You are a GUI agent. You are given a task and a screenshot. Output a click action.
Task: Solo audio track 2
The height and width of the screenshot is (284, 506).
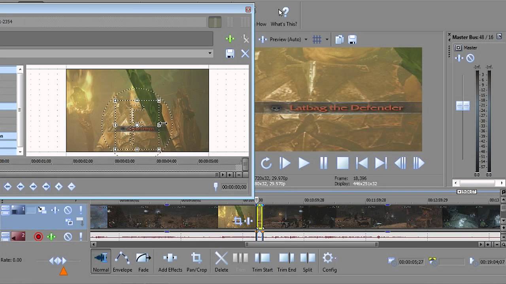[81, 237]
